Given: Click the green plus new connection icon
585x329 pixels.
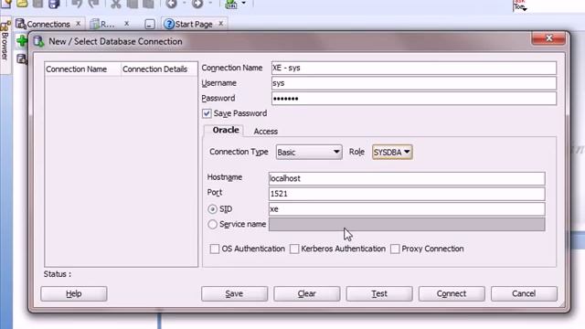Looking at the screenshot, I should pos(22,40).
